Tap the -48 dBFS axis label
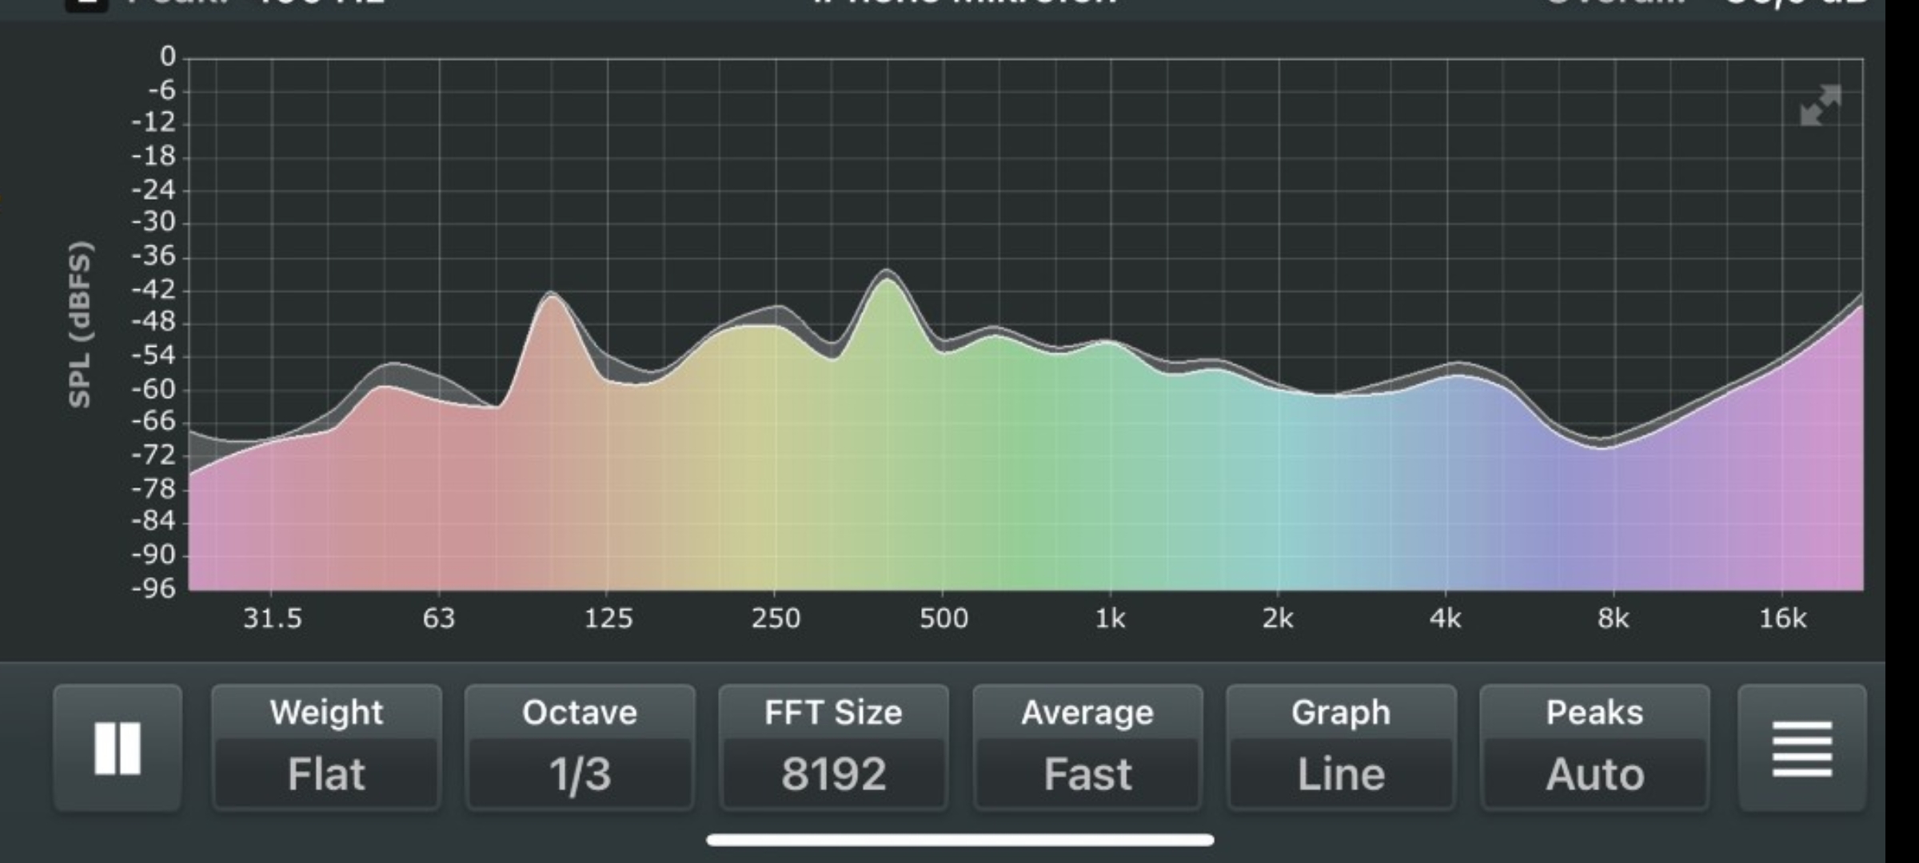 [153, 323]
